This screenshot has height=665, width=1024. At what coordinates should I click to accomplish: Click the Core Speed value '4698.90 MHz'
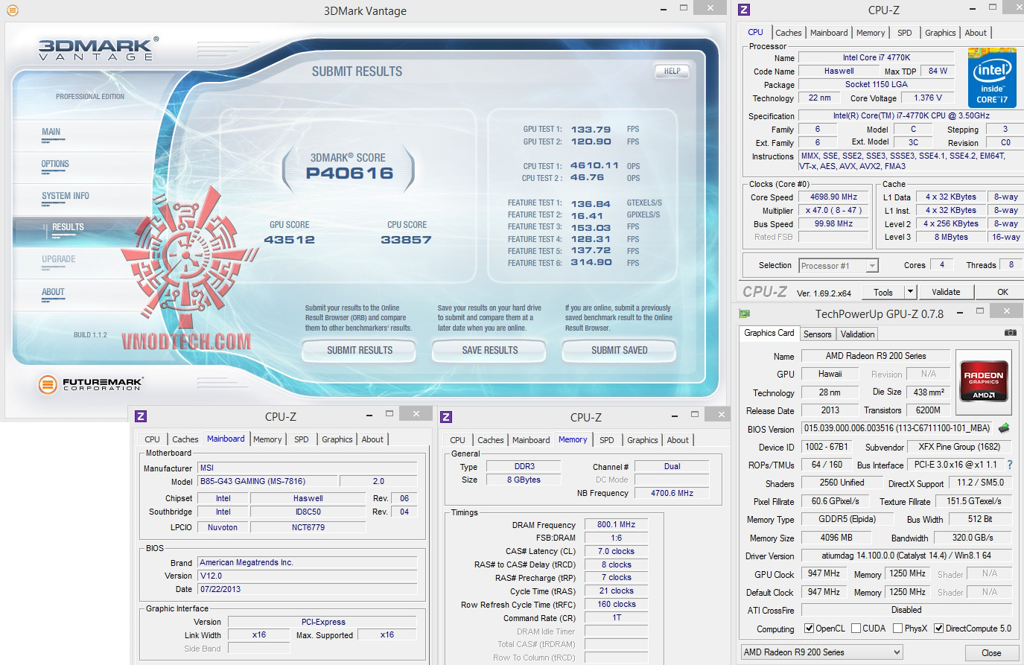833,197
